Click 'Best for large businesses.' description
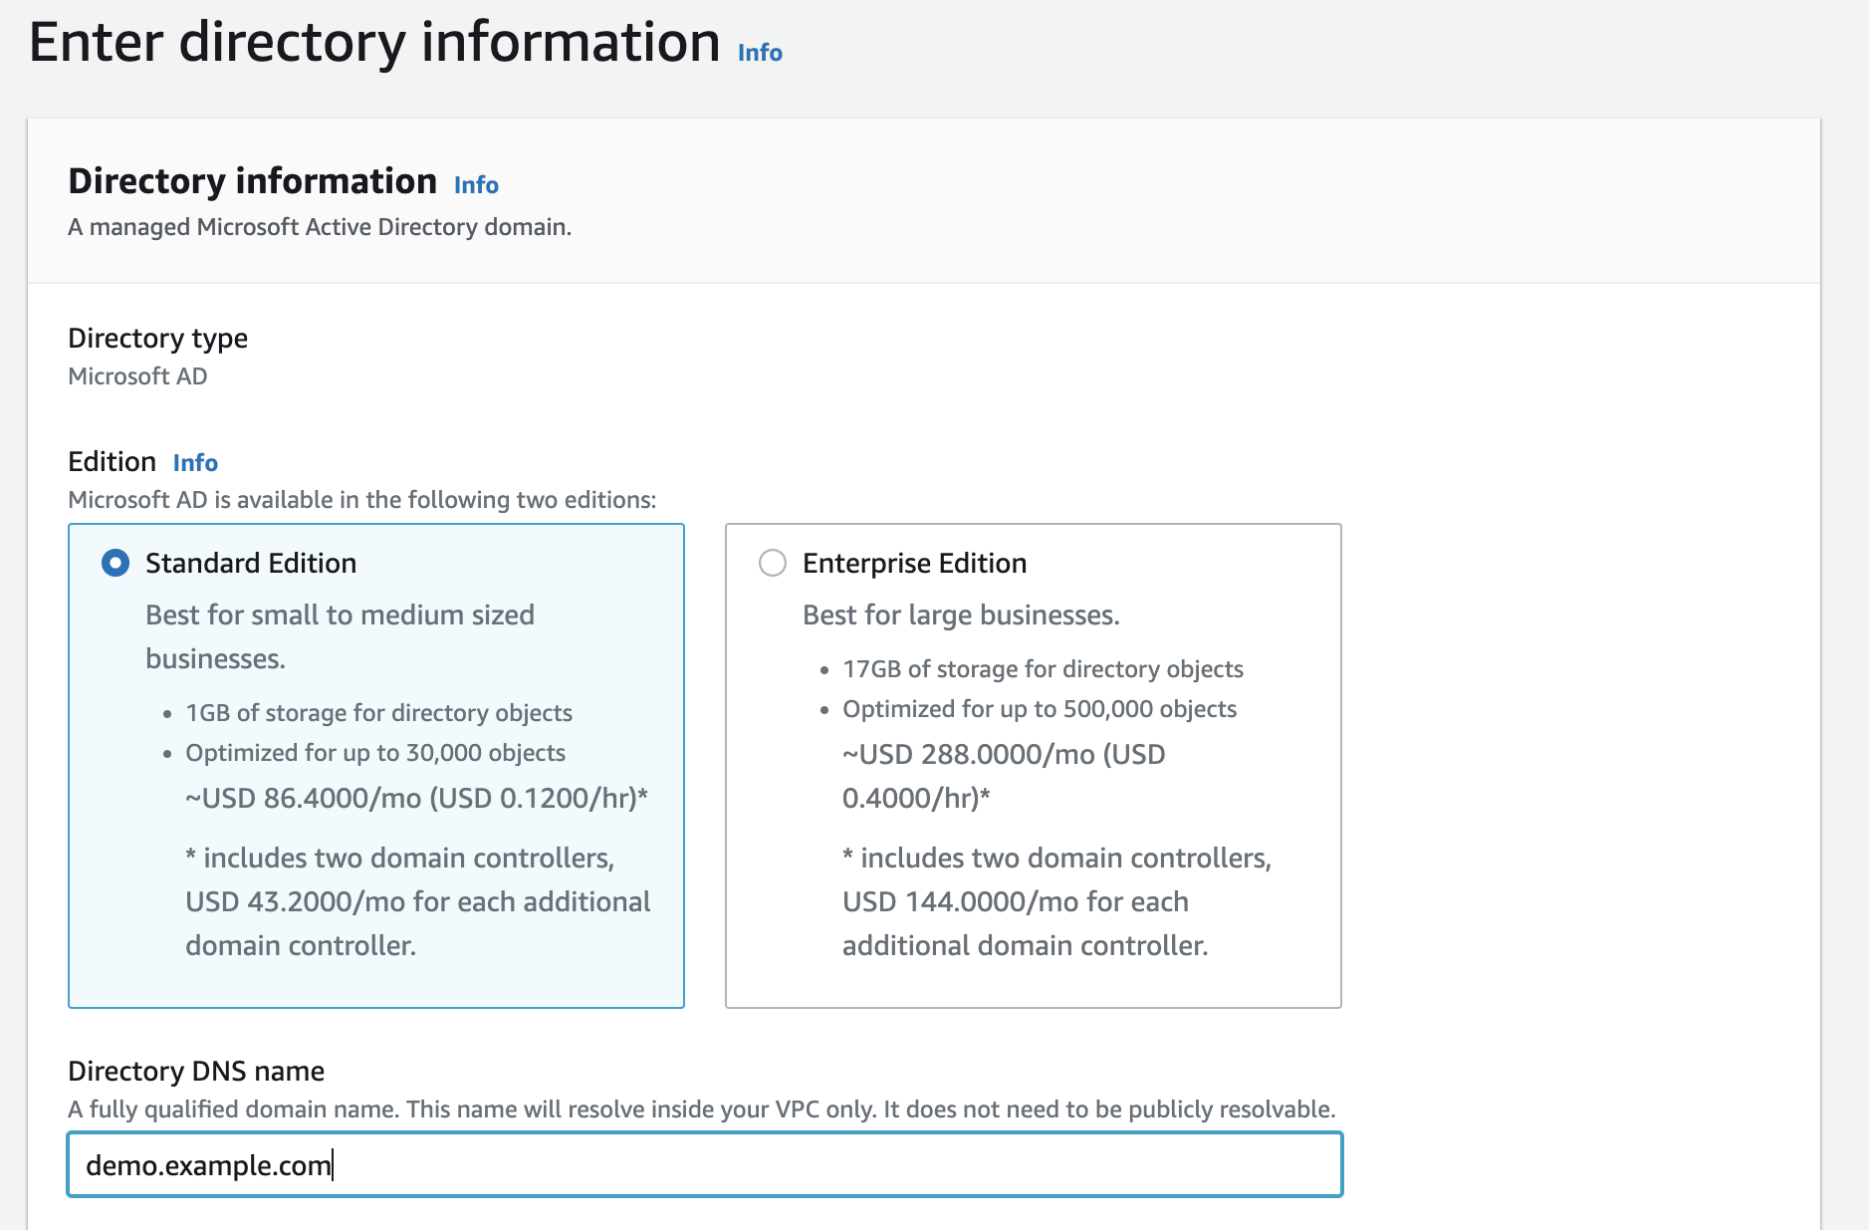Viewport: 1869px width, 1230px height. (961, 615)
